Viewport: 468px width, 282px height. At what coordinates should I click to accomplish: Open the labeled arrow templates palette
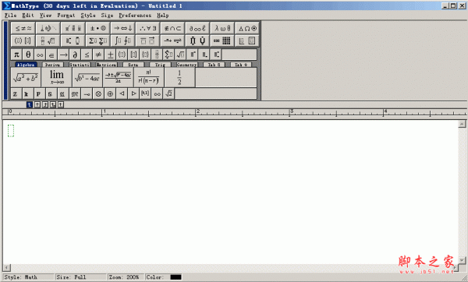click(172, 41)
